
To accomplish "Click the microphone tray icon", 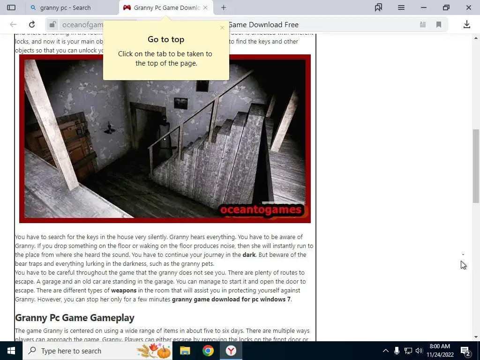I will 397,351.
